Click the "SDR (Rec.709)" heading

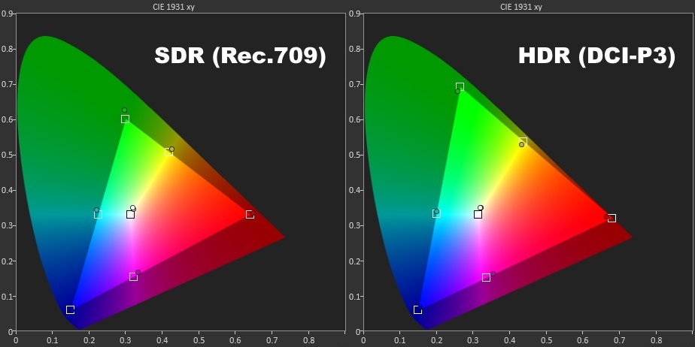click(240, 56)
